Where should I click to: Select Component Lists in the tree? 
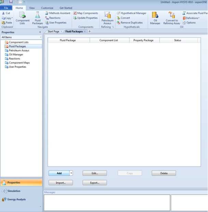19,42
